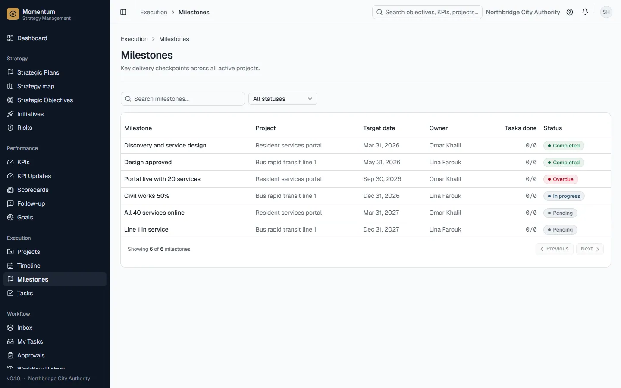The image size is (621, 388).
Task: Click the Initiatives rocket icon
Action: (x=10, y=114)
